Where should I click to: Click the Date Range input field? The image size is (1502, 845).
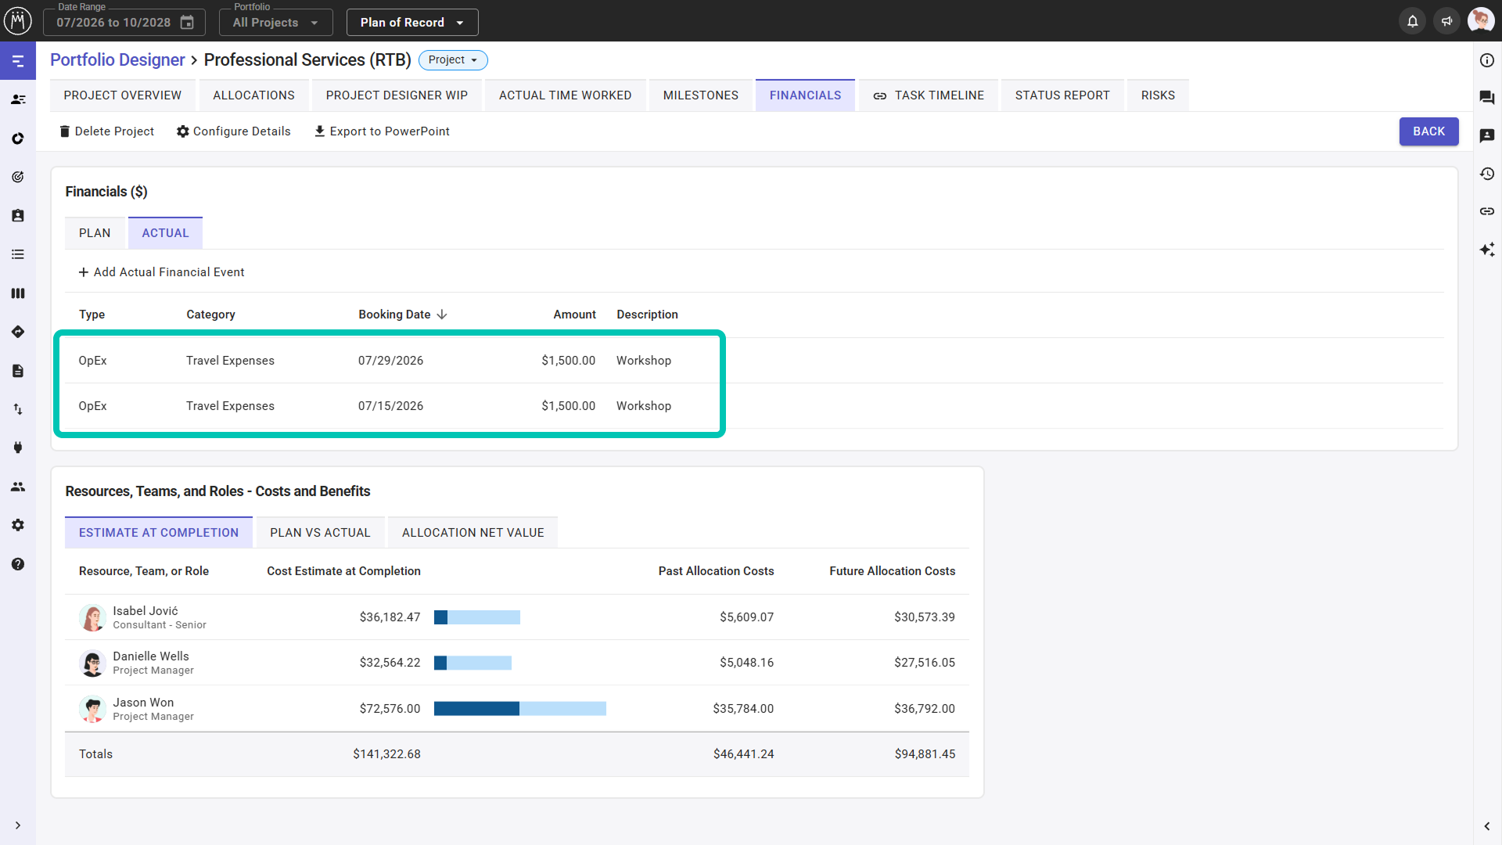124,23
